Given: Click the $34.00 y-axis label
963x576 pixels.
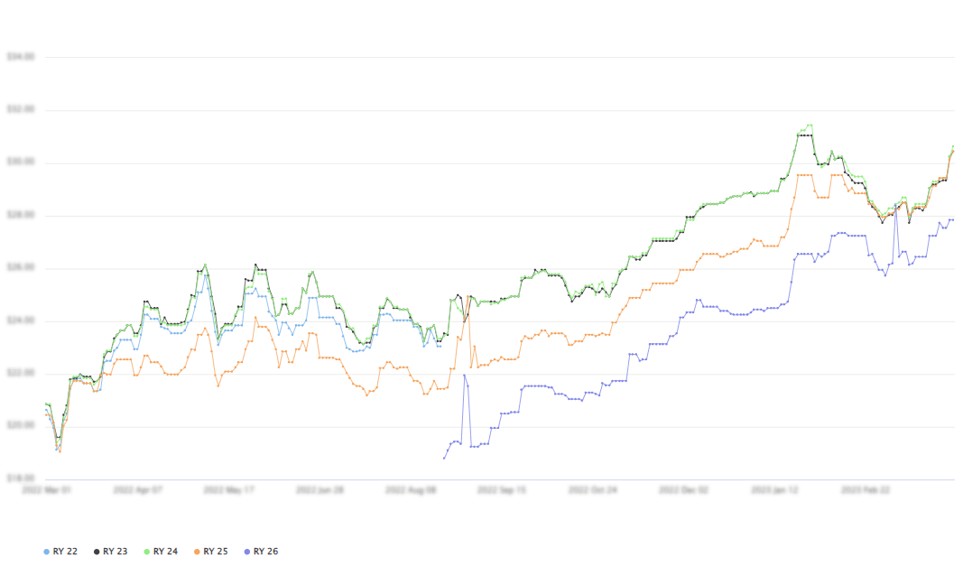Looking at the screenshot, I should coord(20,57).
